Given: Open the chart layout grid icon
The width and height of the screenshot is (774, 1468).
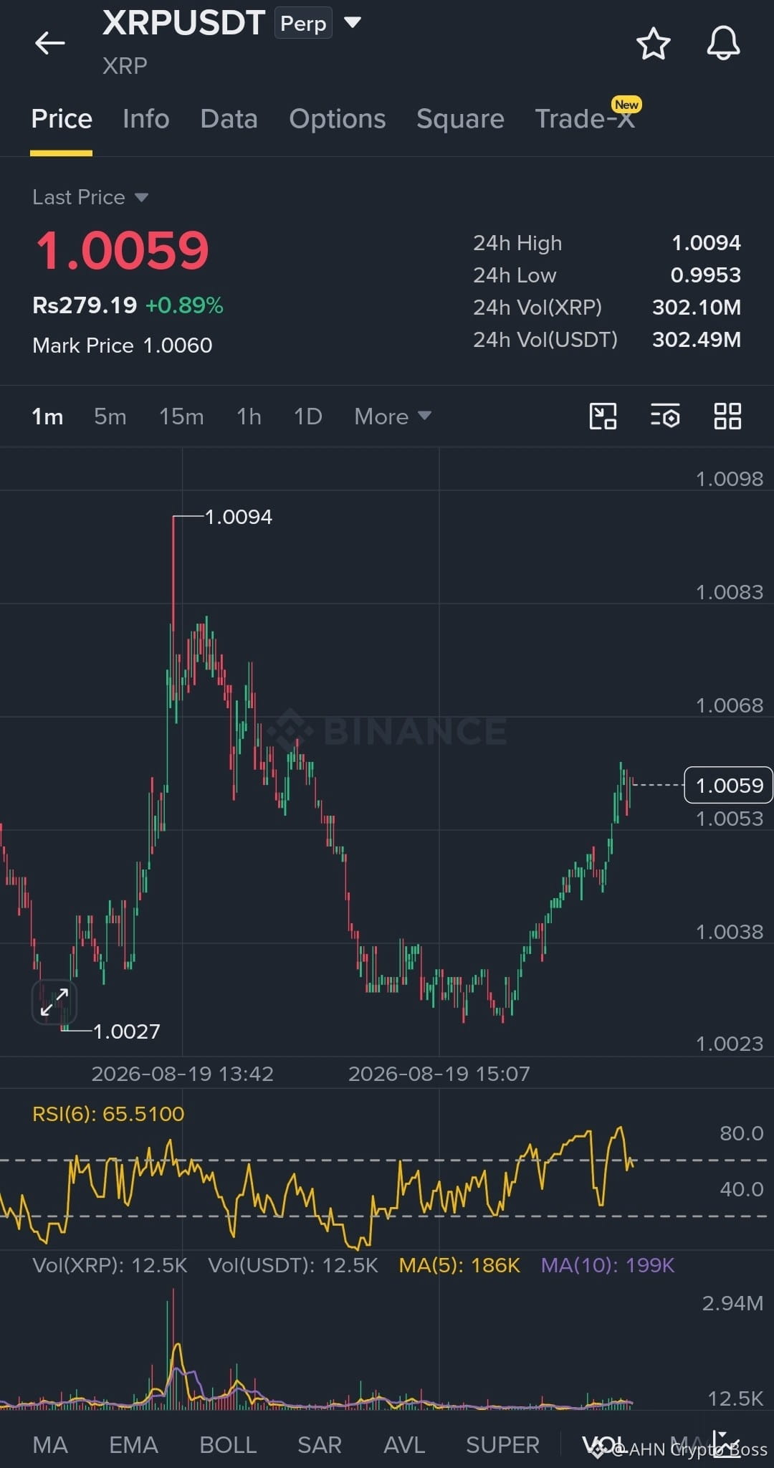Looking at the screenshot, I should (x=727, y=416).
